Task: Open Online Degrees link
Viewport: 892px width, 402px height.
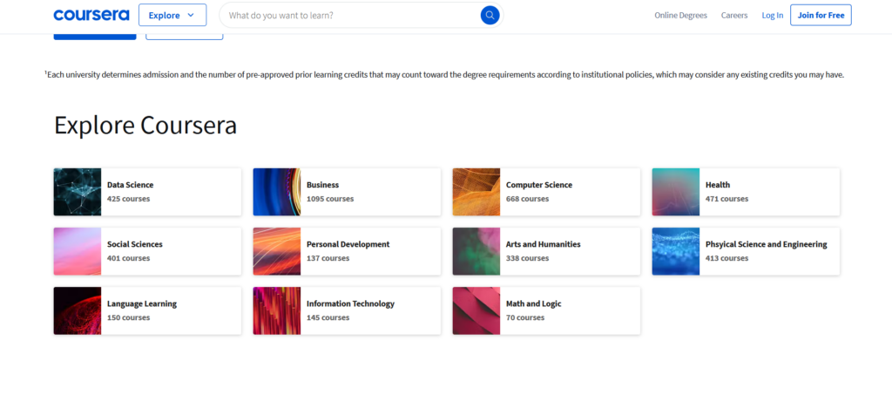Action: click(x=680, y=16)
